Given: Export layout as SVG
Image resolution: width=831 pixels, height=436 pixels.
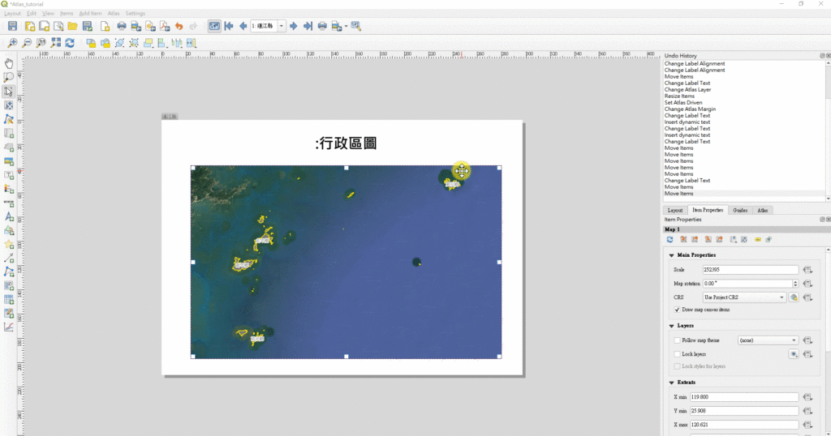Looking at the screenshot, I should [150, 26].
